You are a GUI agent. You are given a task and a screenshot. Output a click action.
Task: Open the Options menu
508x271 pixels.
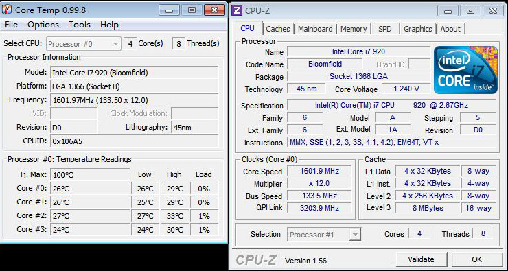coord(43,25)
